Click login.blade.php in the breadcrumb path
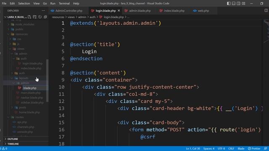Screen dimensions: 269x151 pos(113,17)
